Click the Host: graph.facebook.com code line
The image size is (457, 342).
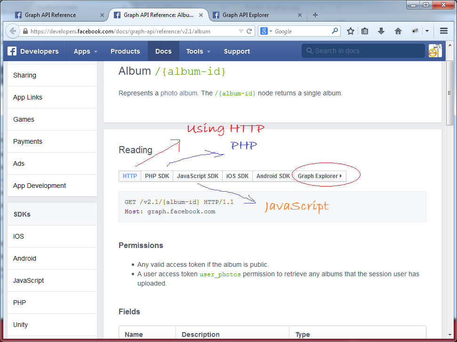pyautogui.click(x=170, y=211)
